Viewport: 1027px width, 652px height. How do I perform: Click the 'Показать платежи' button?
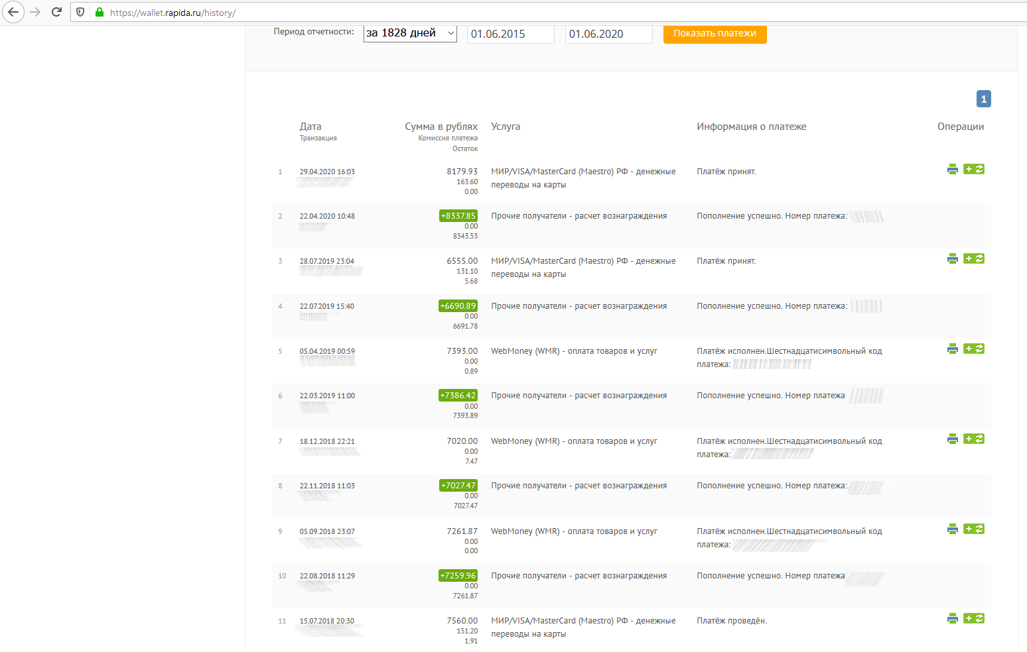pos(715,34)
